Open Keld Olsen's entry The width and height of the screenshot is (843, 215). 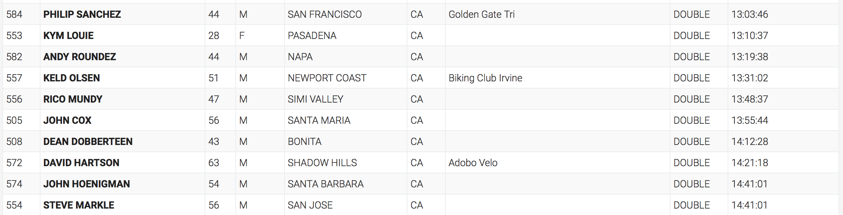click(x=72, y=78)
